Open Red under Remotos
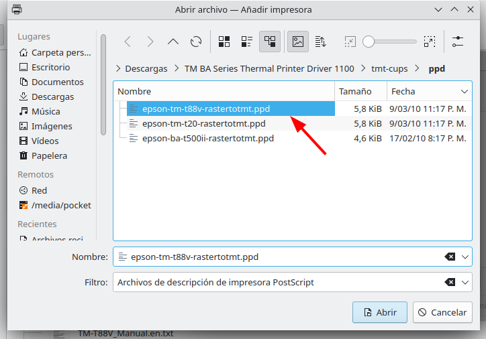Image resolution: width=486 pixels, height=339 pixels. pos(33,190)
